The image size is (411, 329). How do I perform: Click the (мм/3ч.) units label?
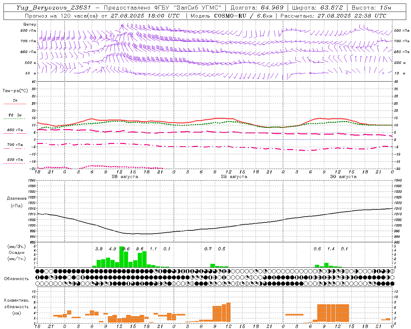tap(16, 247)
